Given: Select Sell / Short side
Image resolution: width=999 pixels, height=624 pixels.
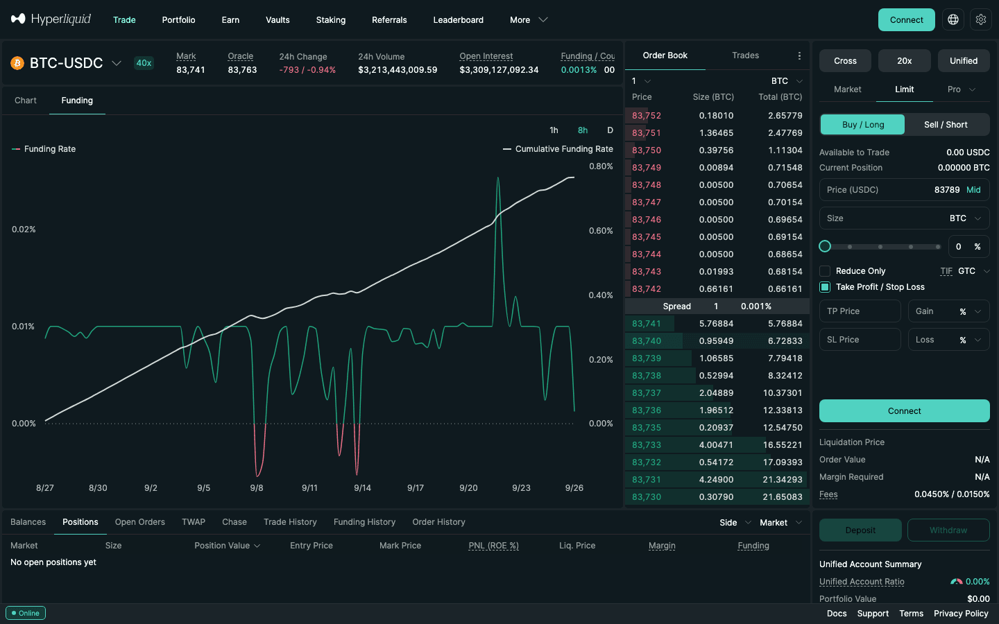Looking at the screenshot, I should [946, 125].
